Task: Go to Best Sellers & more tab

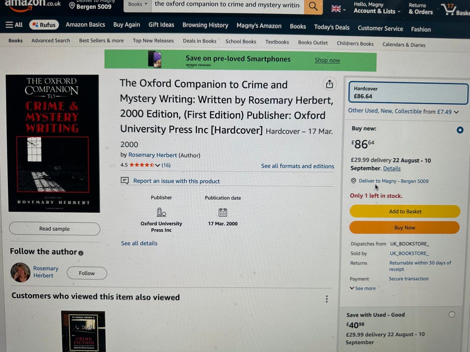Action: (101, 41)
